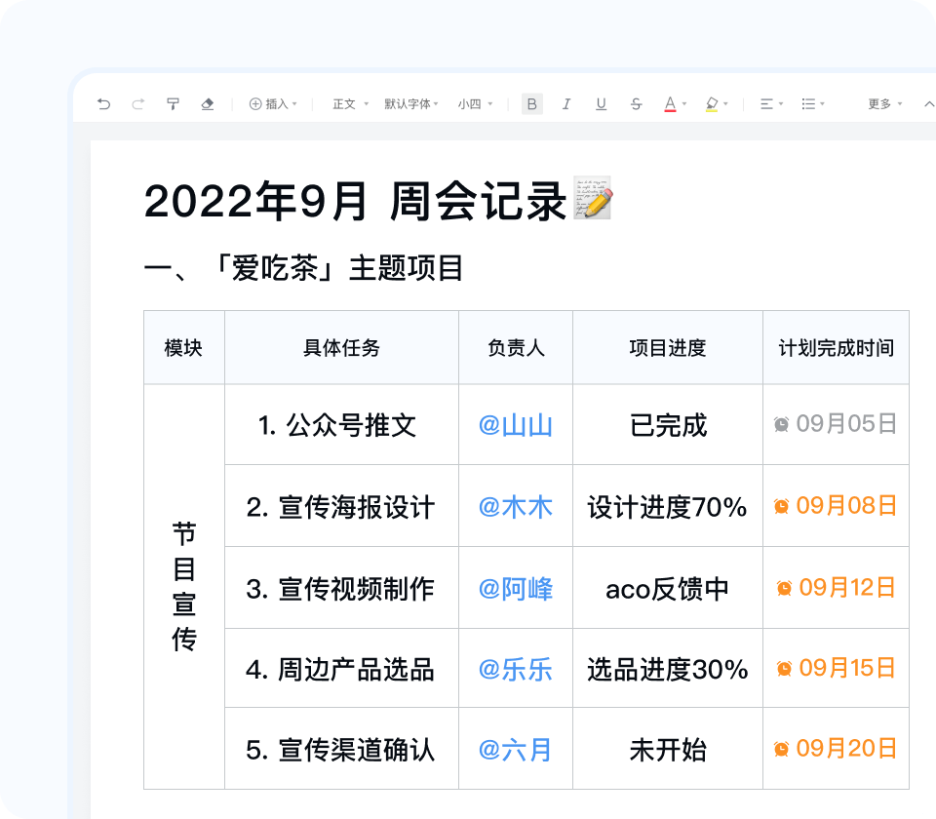Image resolution: width=936 pixels, height=819 pixels.
Task: Open the 更多 more menu
Action: 884,104
